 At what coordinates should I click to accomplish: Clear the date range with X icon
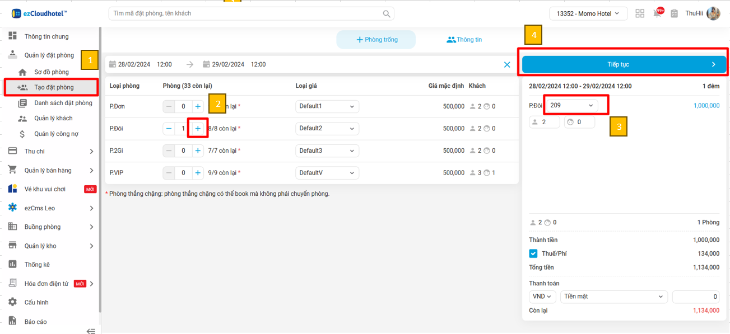(507, 65)
